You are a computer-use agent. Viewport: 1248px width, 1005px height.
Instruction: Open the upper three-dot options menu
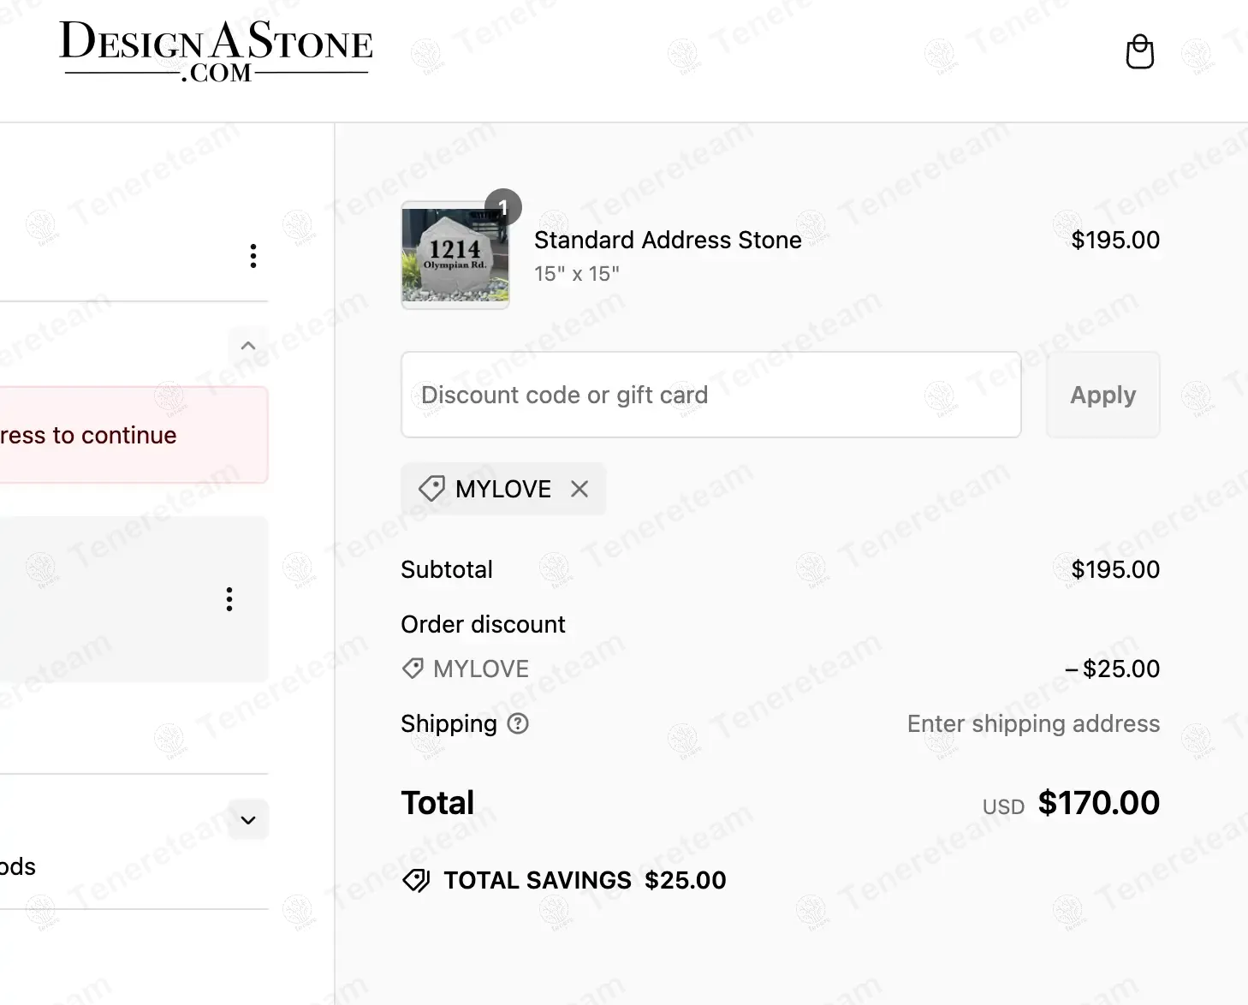[253, 256]
